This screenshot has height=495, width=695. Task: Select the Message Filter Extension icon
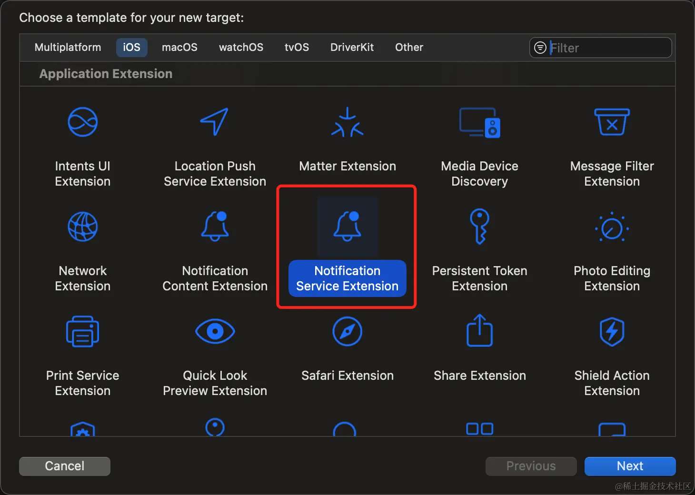[612, 122]
